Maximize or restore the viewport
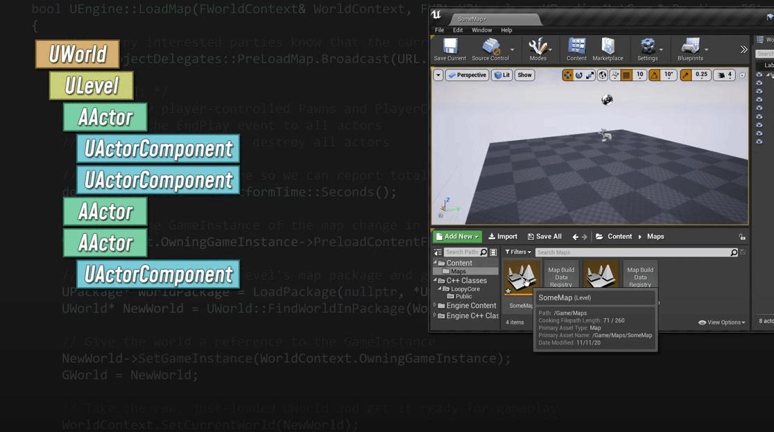This screenshot has width=774, height=432. (x=742, y=75)
